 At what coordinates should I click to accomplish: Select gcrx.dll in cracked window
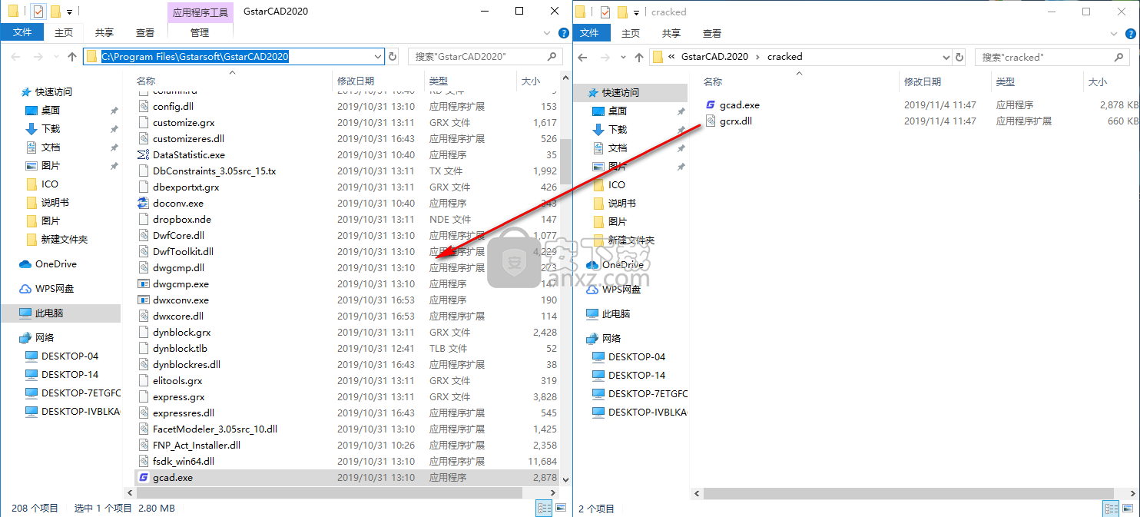(x=736, y=121)
